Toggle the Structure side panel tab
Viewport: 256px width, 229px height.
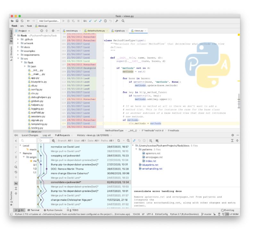(11, 53)
